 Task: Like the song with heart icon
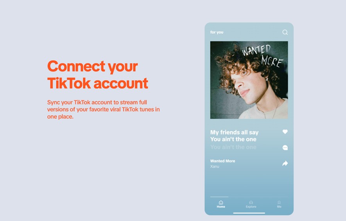pos(285,132)
